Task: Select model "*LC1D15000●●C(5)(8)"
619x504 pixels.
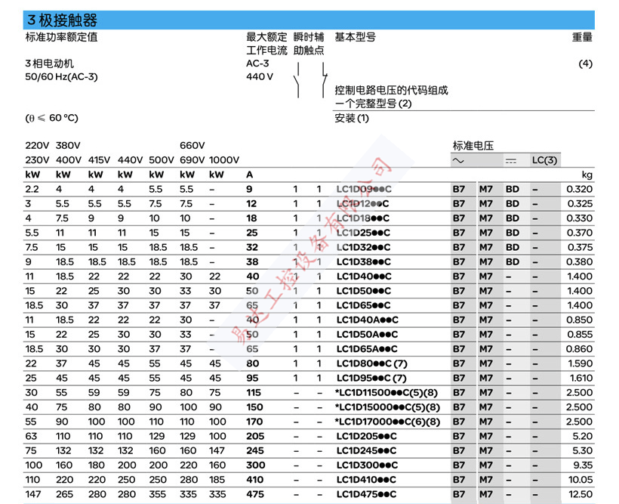Action: tap(387, 407)
